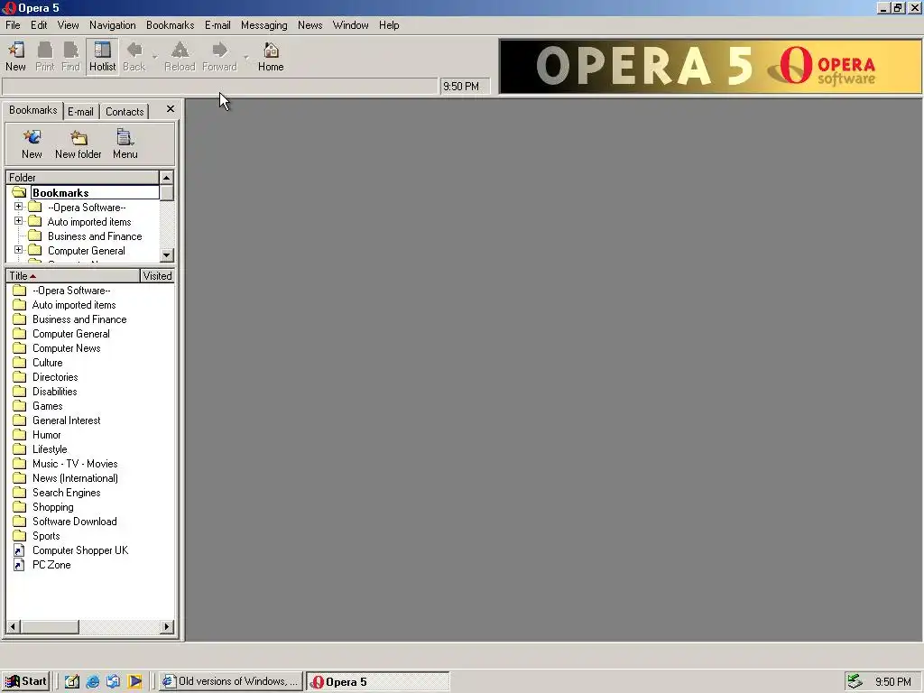
Task: Select Business and Finance in folder tree
Action: [95, 236]
